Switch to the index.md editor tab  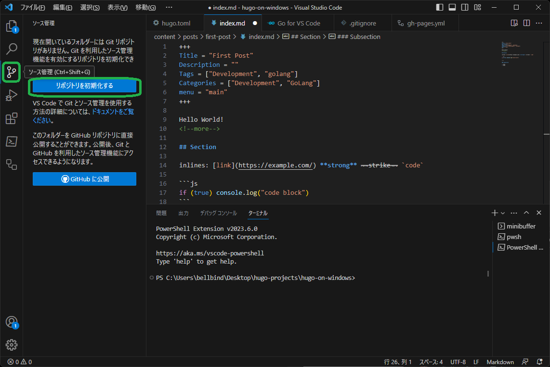[232, 23]
